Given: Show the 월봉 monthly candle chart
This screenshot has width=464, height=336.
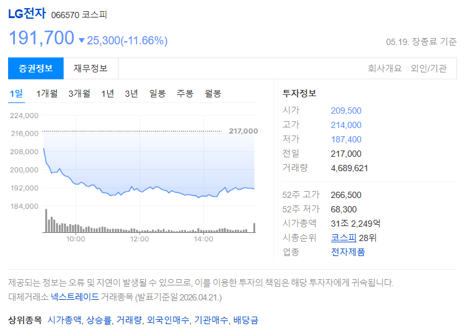Looking at the screenshot, I should click(x=213, y=94).
